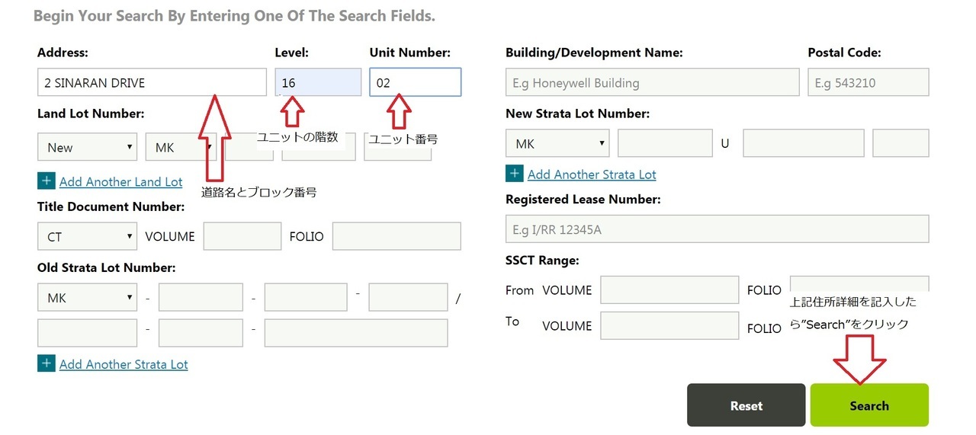Open the Old Strata Lot 'MK' dropdown
Viewport: 976px width, 435px height.
pyautogui.click(x=88, y=297)
